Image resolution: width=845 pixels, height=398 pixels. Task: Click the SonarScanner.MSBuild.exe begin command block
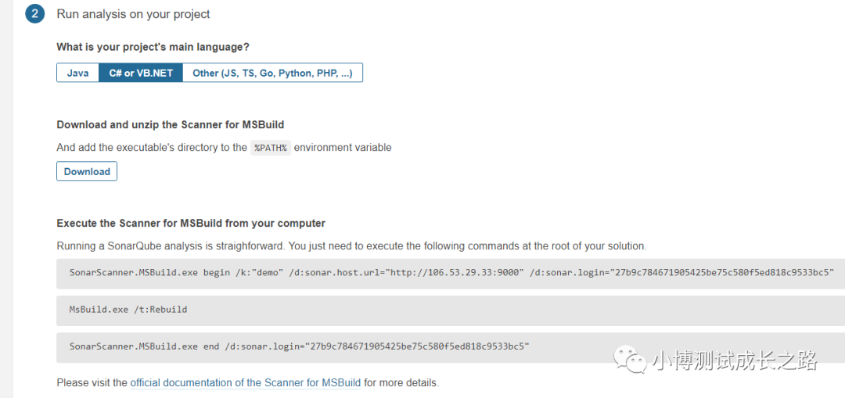click(x=451, y=274)
